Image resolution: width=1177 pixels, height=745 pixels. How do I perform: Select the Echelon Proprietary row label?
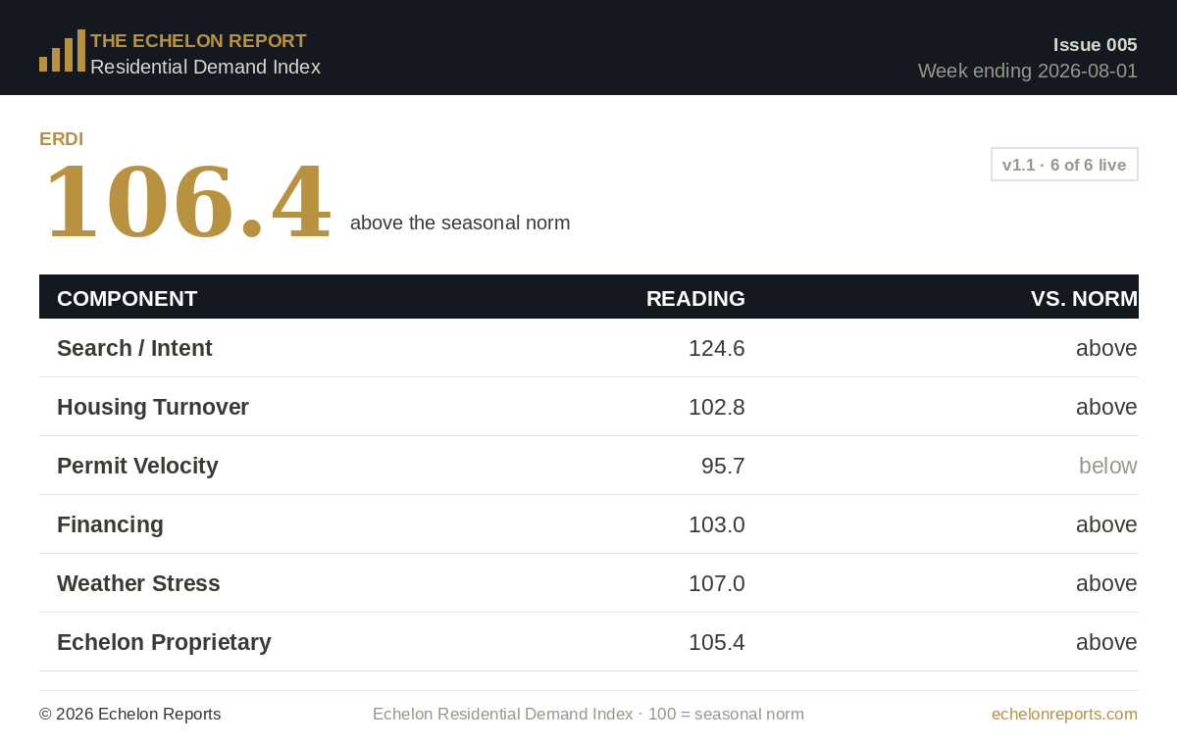[x=164, y=642]
